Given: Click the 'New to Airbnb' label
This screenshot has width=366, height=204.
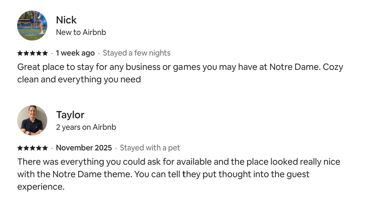Looking at the screenshot, I should click(81, 32).
